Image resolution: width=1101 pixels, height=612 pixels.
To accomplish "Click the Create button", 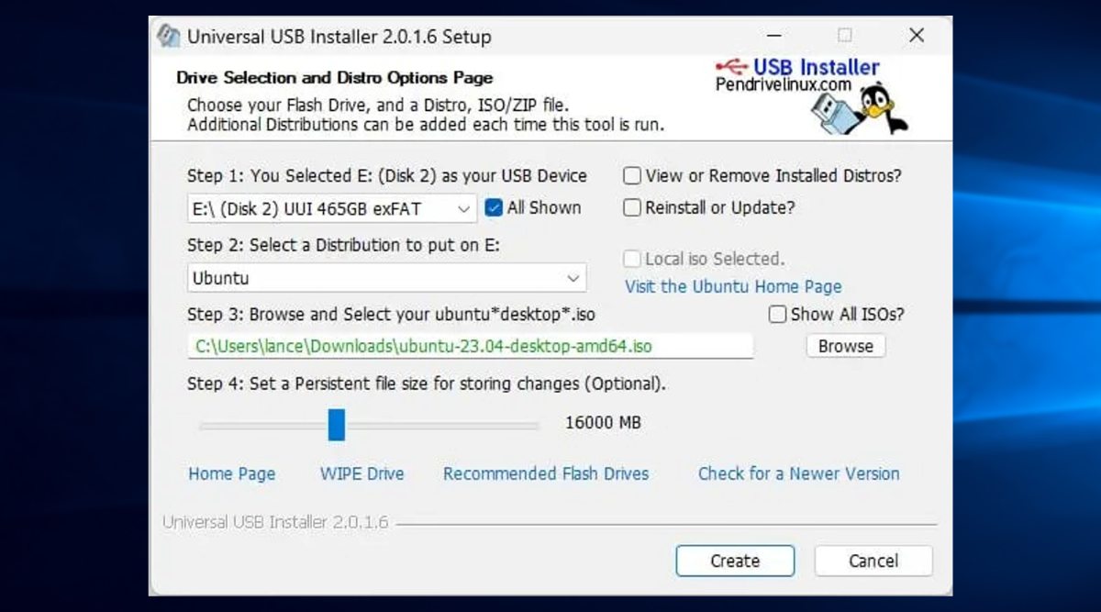I will pos(735,561).
